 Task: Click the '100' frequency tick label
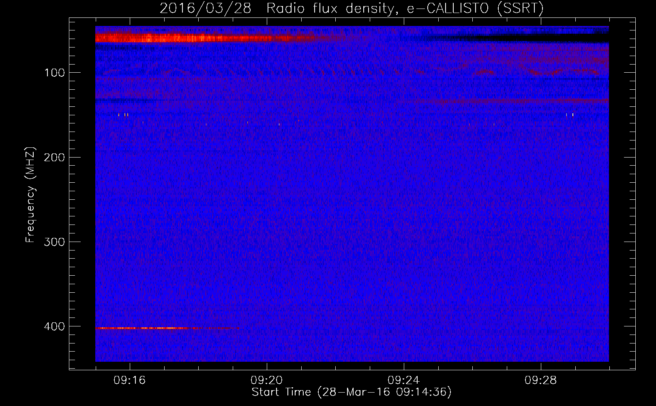click(x=54, y=73)
